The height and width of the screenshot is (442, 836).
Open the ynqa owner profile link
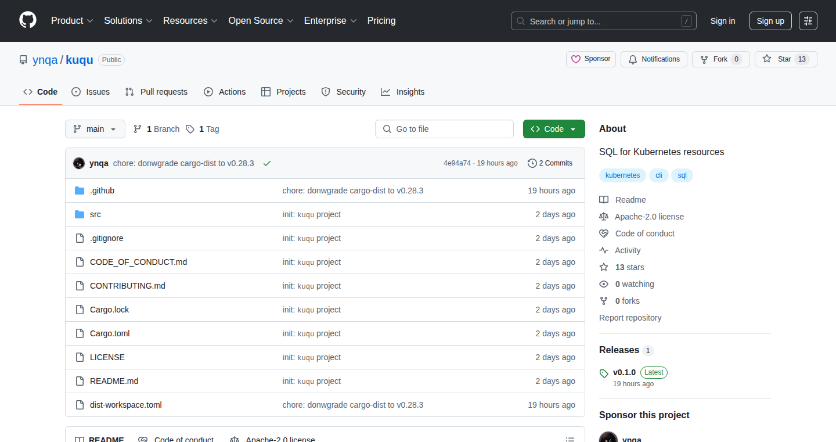point(45,60)
